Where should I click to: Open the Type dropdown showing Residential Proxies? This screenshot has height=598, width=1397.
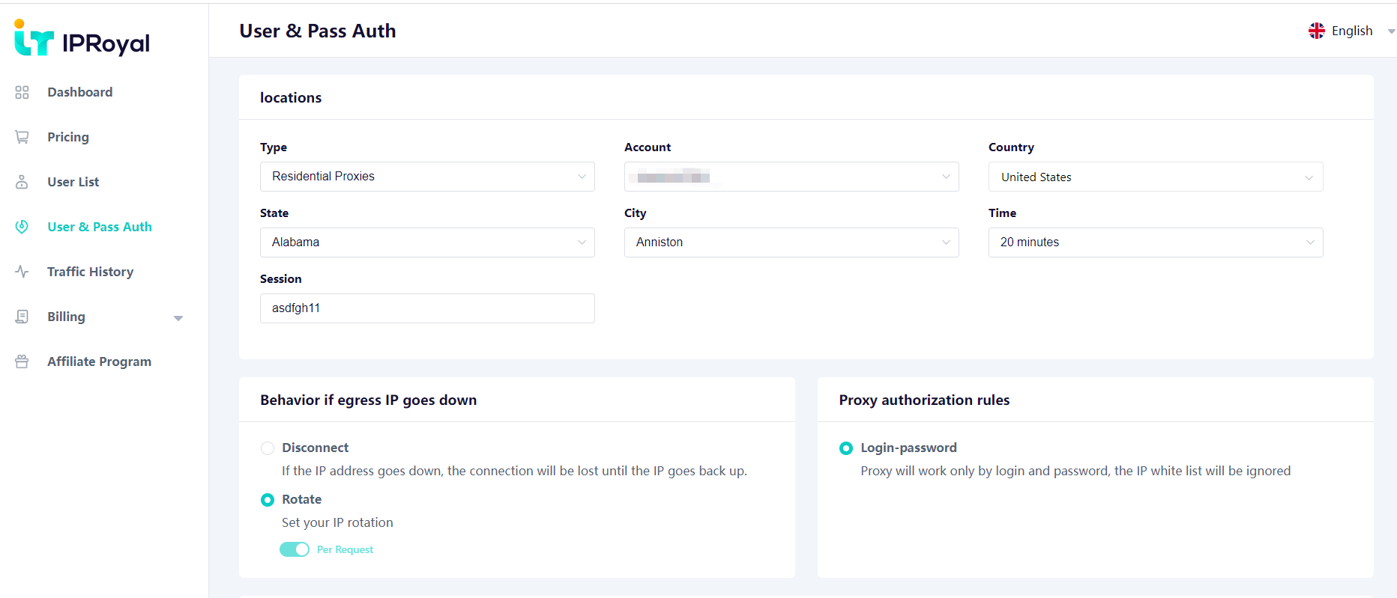click(x=427, y=177)
